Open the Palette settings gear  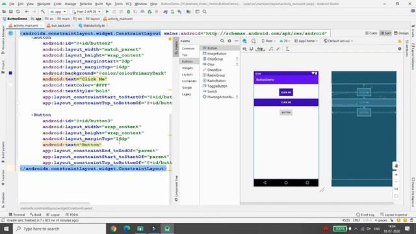229,41
